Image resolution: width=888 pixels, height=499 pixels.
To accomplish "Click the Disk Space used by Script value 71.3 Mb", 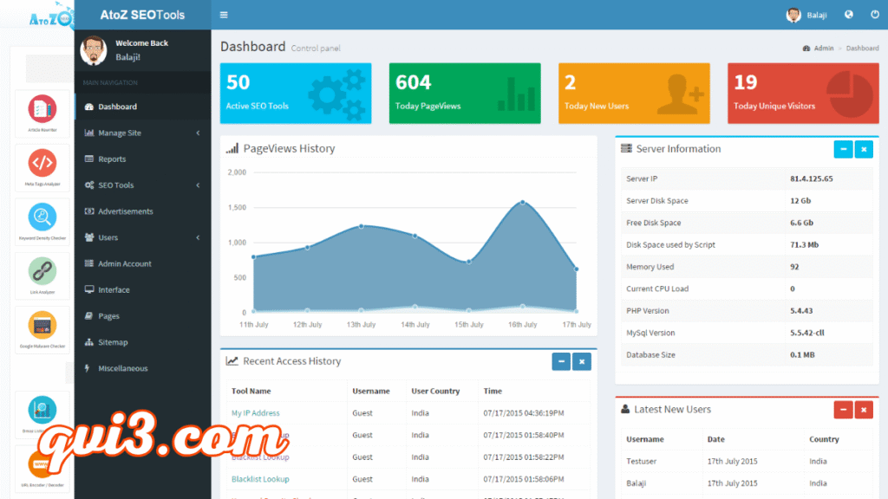I will click(x=804, y=245).
